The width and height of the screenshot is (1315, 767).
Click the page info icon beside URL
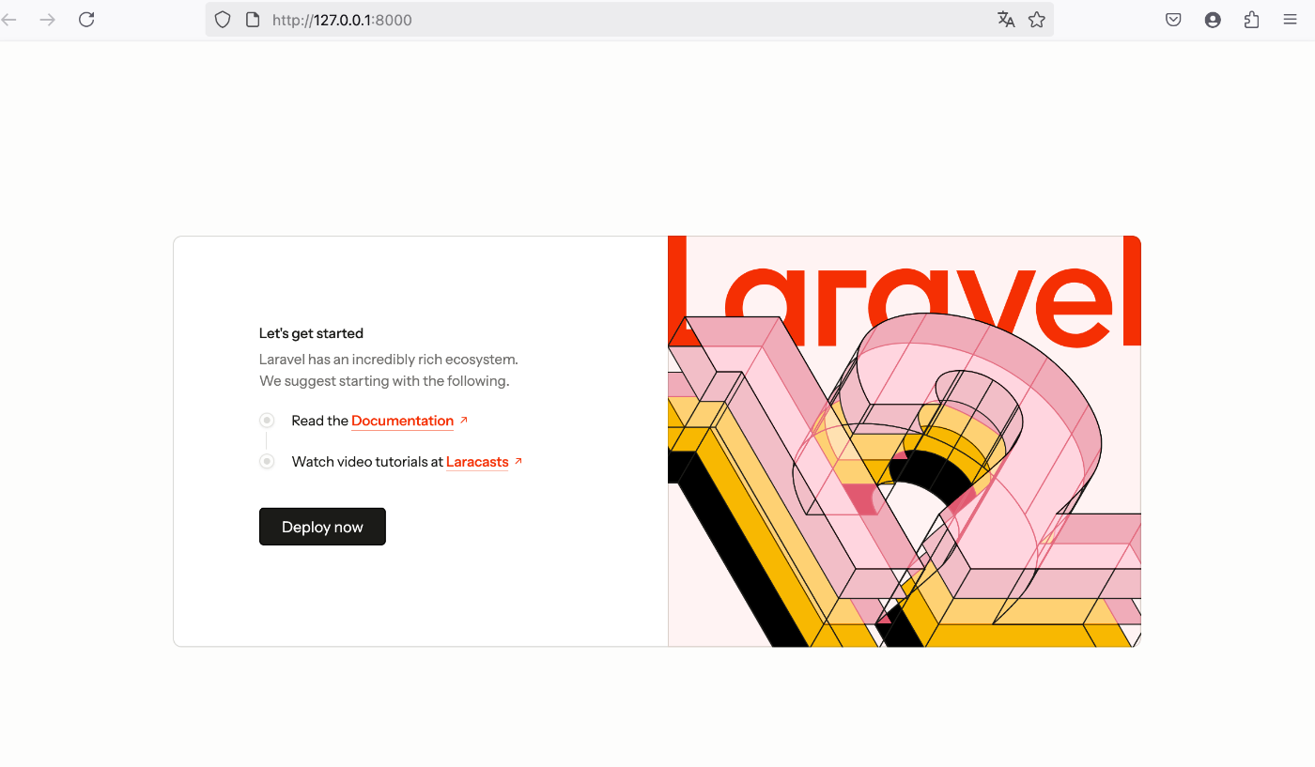tap(252, 20)
